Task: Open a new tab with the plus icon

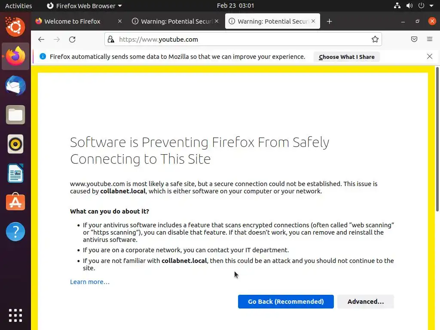Action: [x=330, y=21]
